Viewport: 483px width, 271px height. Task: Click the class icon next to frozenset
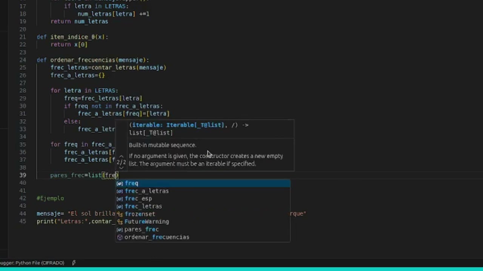[120, 214]
